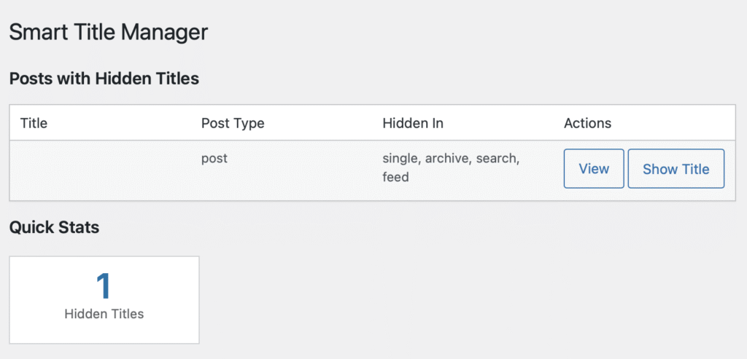747x359 pixels.
Task: Click the word "feed" in Hidden In cell
Action: [395, 177]
